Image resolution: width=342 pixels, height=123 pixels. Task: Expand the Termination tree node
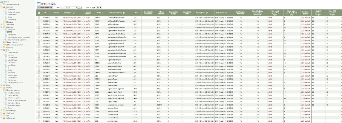click(1, 25)
